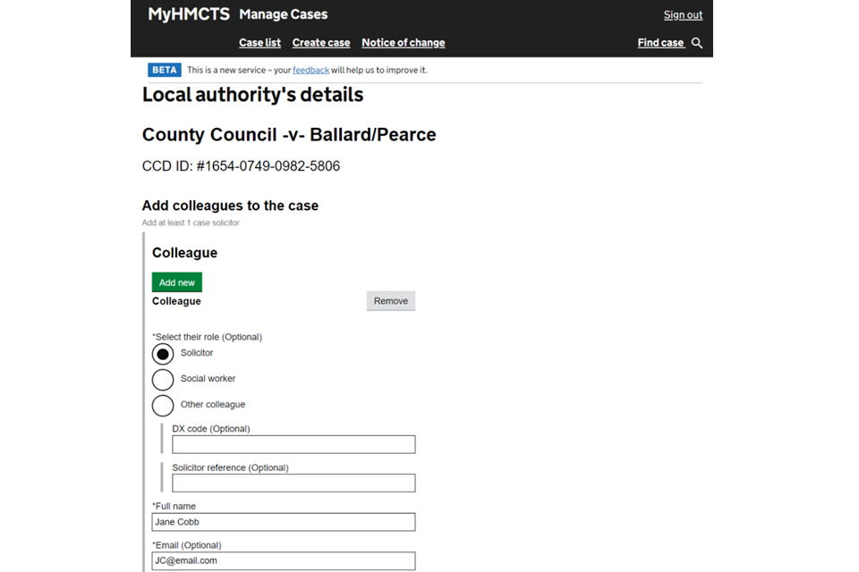Image resolution: width=859 pixels, height=572 pixels.
Task: Open the feedback link in banner
Action: tap(310, 70)
